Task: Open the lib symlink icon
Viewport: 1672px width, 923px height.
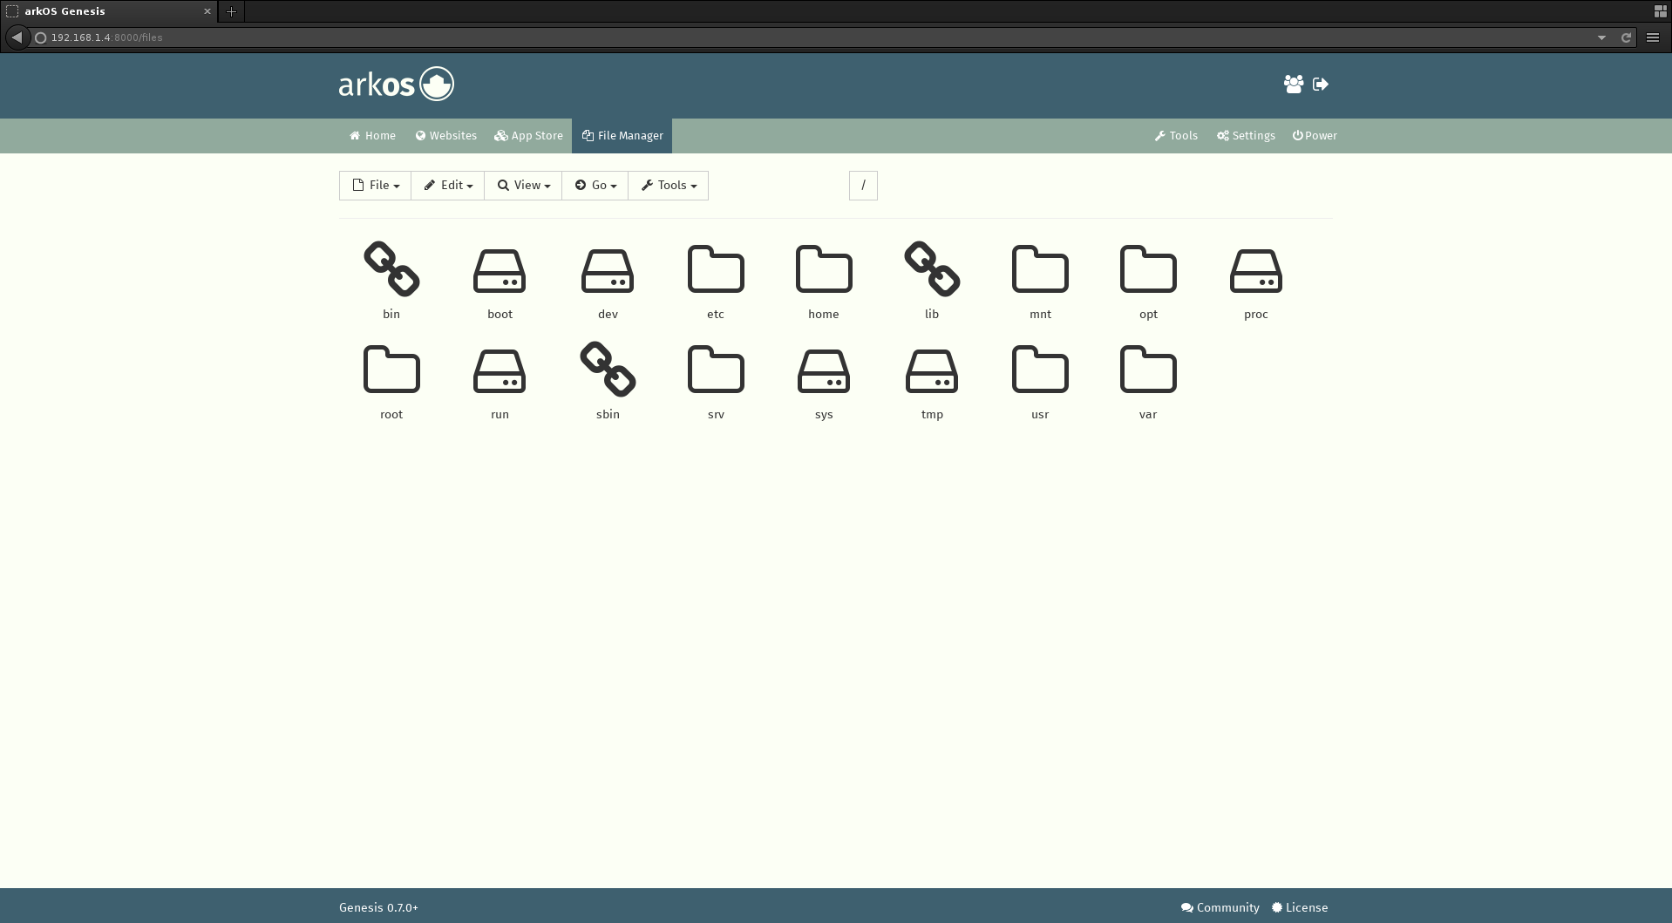Action: point(932,269)
